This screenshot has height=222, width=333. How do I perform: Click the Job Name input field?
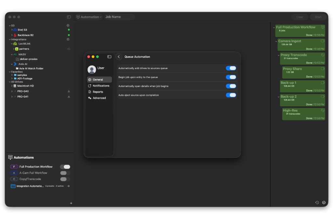[x=119, y=17]
